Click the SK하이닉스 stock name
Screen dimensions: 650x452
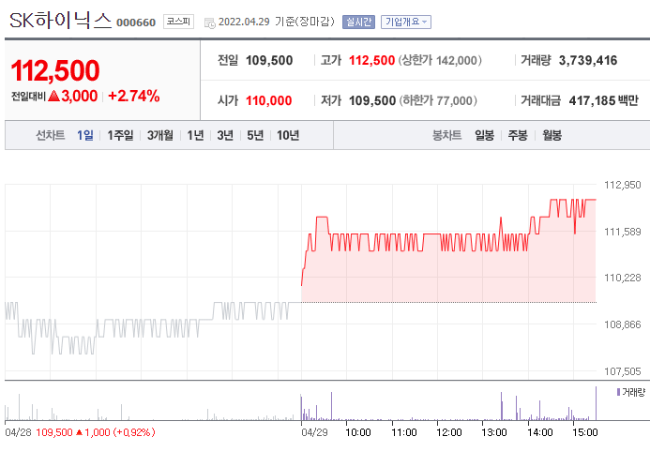tap(61, 21)
